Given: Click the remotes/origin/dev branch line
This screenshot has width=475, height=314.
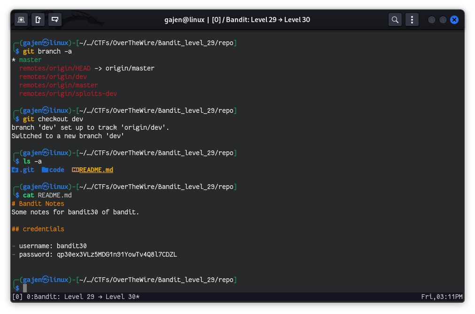Looking at the screenshot, I should (x=53, y=77).
